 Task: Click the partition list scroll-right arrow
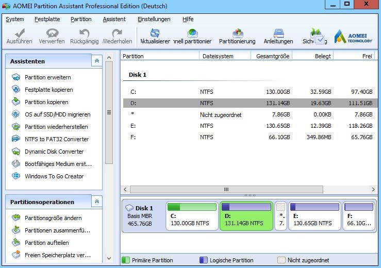[373, 189]
